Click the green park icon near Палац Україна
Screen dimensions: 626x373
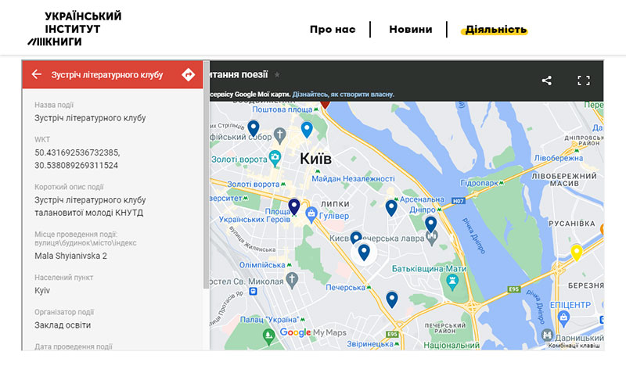click(x=268, y=337)
